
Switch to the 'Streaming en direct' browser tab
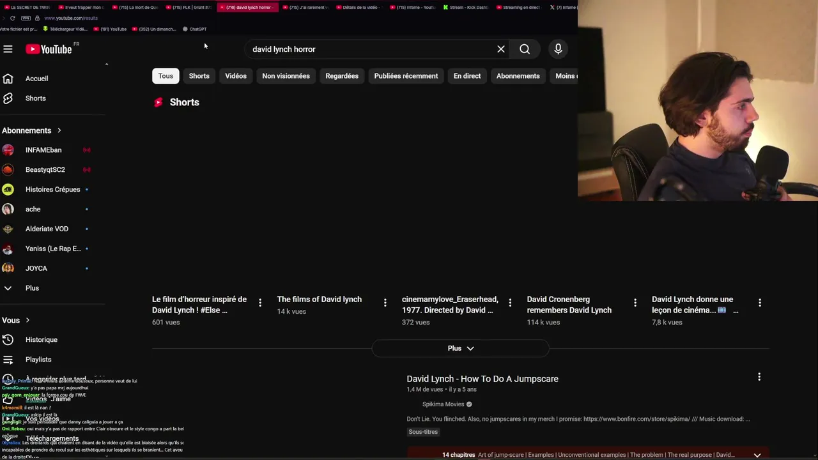pyautogui.click(x=518, y=7)
